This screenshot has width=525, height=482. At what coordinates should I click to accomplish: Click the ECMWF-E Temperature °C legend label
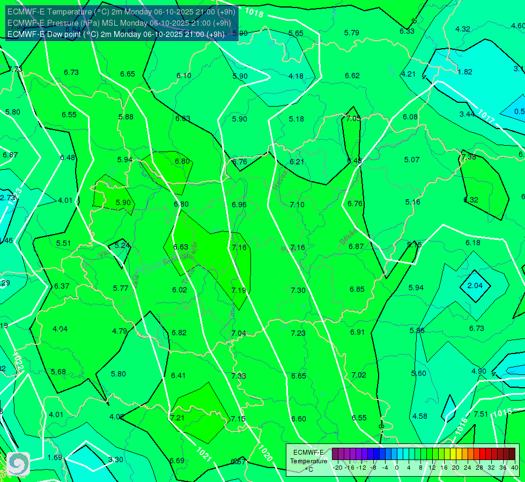tap(308, 461)
